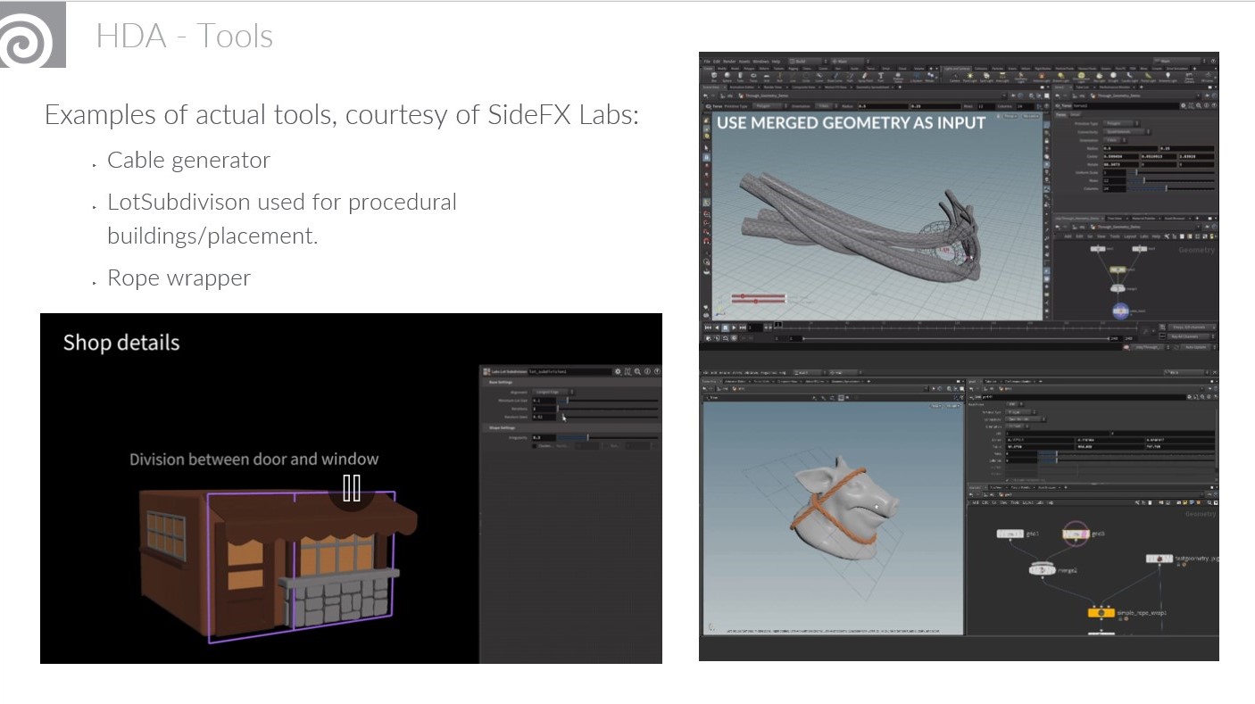Viewport: 1255px width, 704px height.
Task: Toggle the lock flag under the testgeometry_pig node
Action: 1178,564
